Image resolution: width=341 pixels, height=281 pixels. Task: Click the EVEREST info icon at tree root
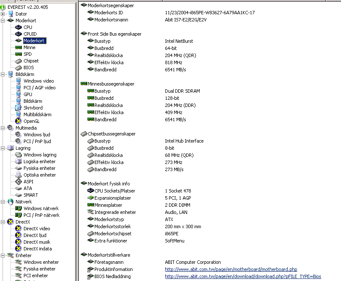(3, 7)
